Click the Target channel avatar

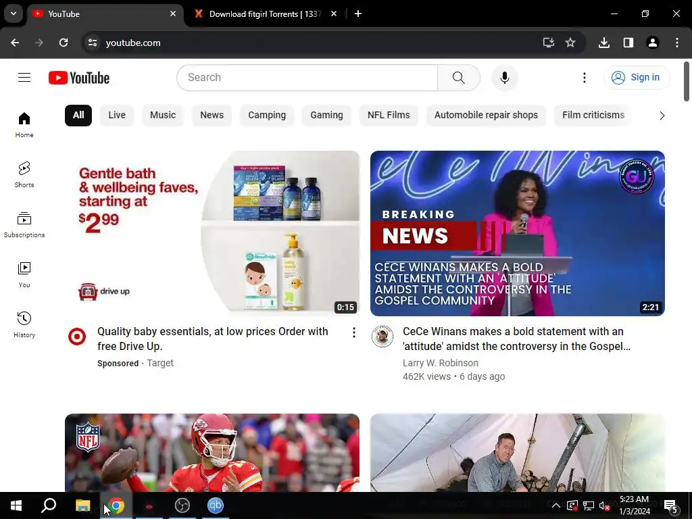pyautogui.click(x=77, y=337)
